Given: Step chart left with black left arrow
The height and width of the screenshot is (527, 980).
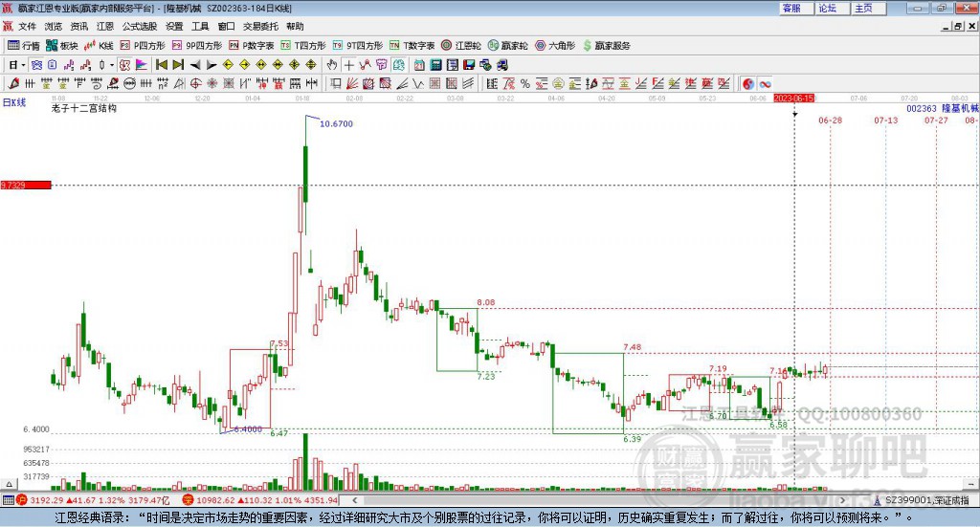Looking at the screenshot, I should 195,65.
